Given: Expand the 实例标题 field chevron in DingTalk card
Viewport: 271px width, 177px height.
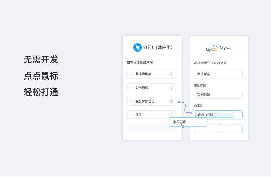Looking at the screenshot, I should coord(131,88).
